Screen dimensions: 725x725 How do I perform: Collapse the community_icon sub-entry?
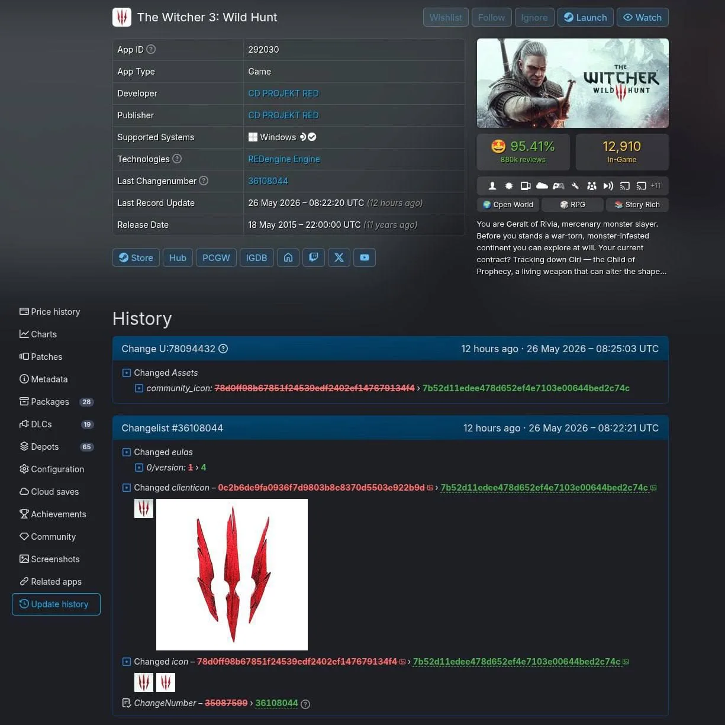point(138,388)
